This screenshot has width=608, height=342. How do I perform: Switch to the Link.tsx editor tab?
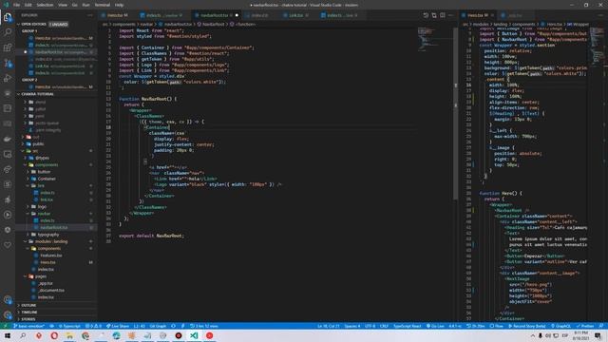(x=295, y=15)
